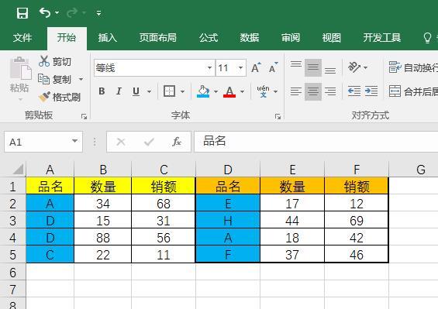Click the Enter checkmark icon in formula bar
The image size is (438, 309).
[149, 142]
